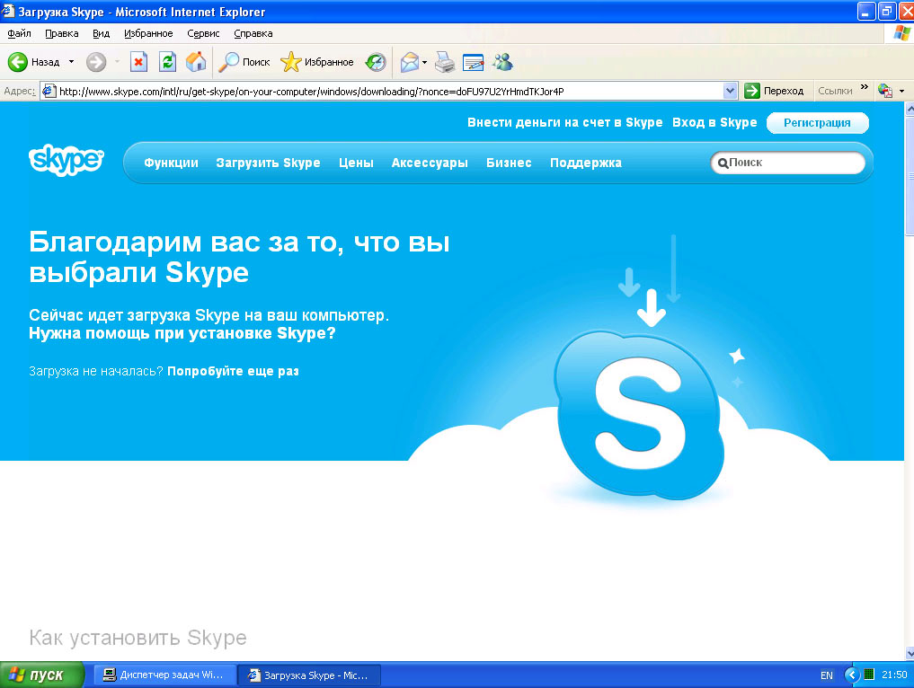Viewport: 914px width, 688px height.
Task: Open the Справка menu
Action: (x=253, y=33)
